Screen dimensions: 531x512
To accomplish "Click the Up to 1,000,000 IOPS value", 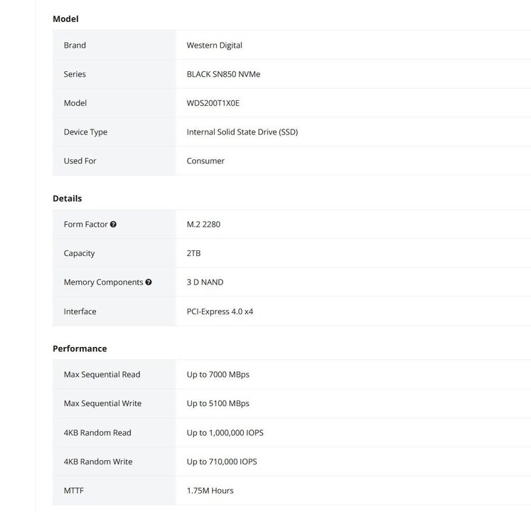I will (x=225, y=433).
